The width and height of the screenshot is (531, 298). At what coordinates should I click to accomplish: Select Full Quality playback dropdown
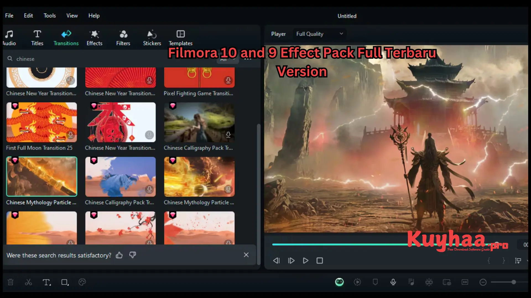point(319,34)
